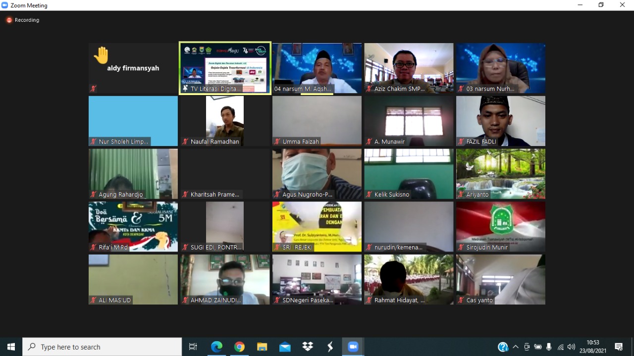
Task: Open Google Chrome from the taskbar
Action: [239, 347]
